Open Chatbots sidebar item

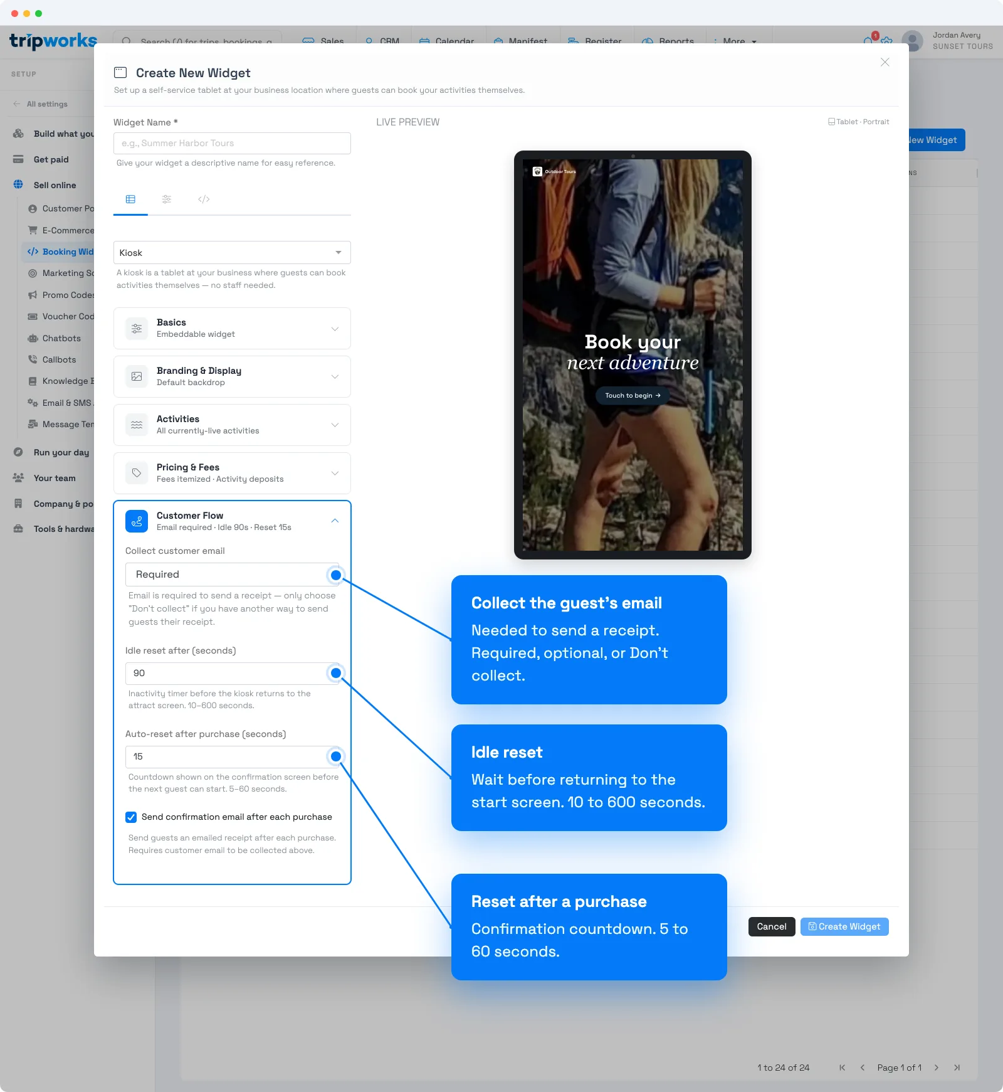pos(55,338)
